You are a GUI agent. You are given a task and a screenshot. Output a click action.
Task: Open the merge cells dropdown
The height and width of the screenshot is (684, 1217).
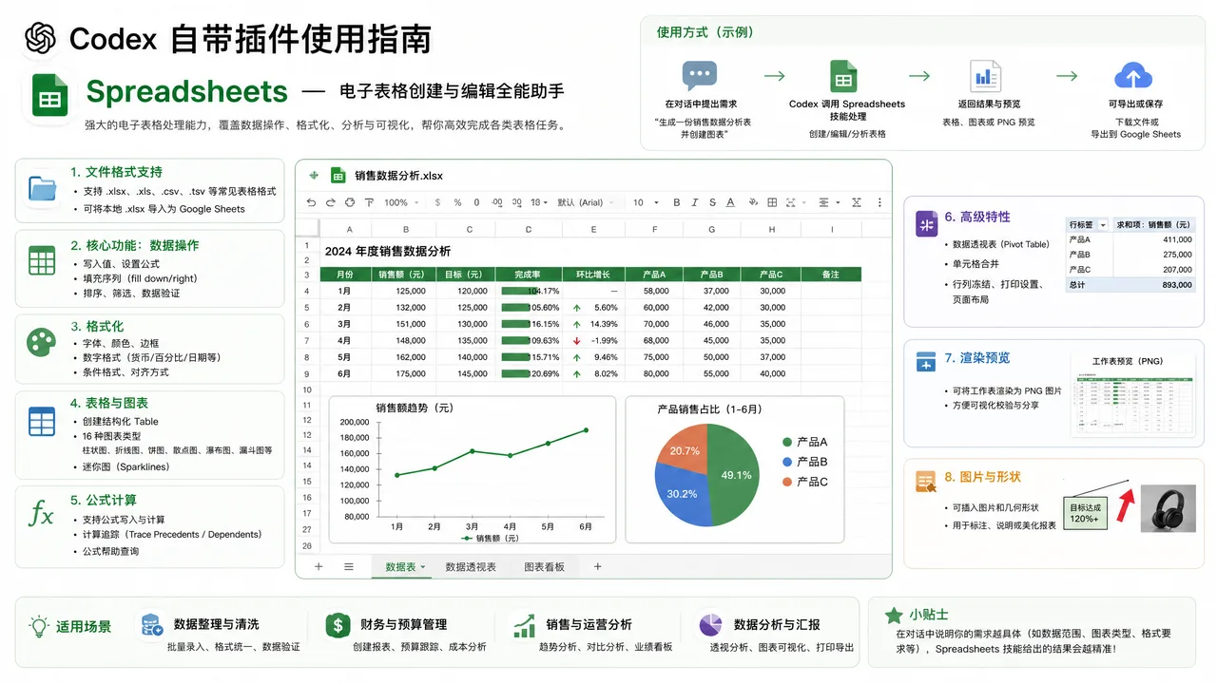coord(796,202)
